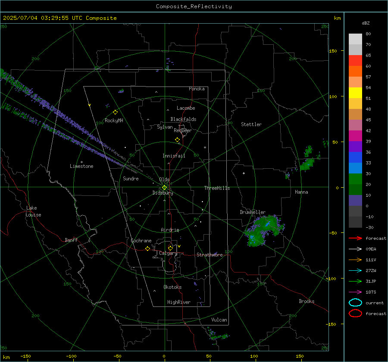Click the red forecast ellipse legend icon
This screenshot has height=362, width=388.
pos(355,313)
